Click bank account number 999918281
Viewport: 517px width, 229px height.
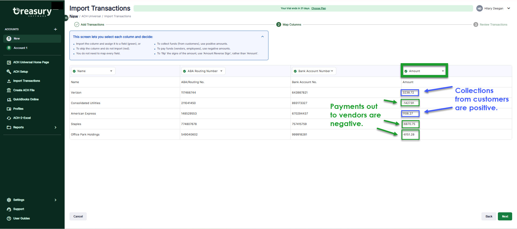299,134
